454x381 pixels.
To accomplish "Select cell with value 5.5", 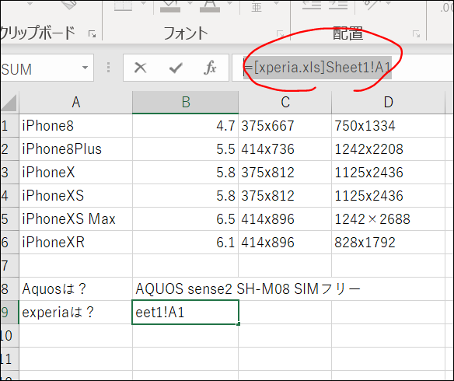I will (185, 149).
